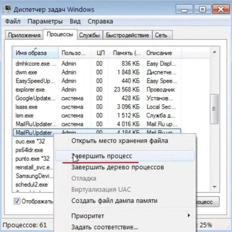Minimize the Task Manager window
Screen dimensions: 232x232
click(x=184, y=9)
